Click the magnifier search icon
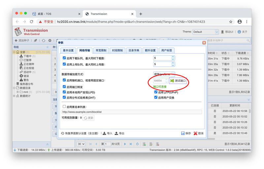The image size is (264, 169). pos(248,41)
